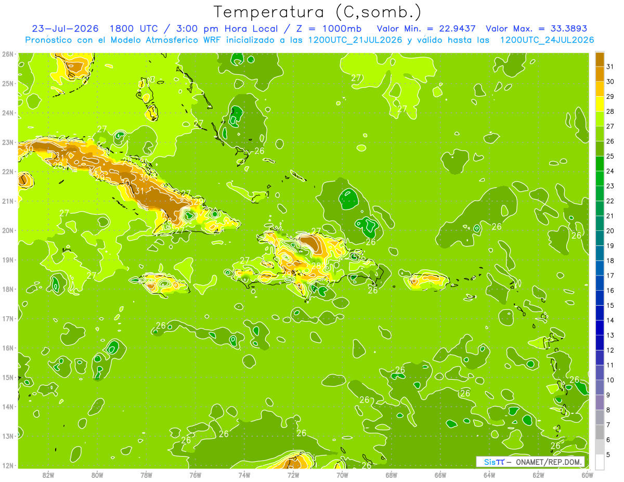
Task: Click the "80W" longitude label
Action: click(97, 475)
